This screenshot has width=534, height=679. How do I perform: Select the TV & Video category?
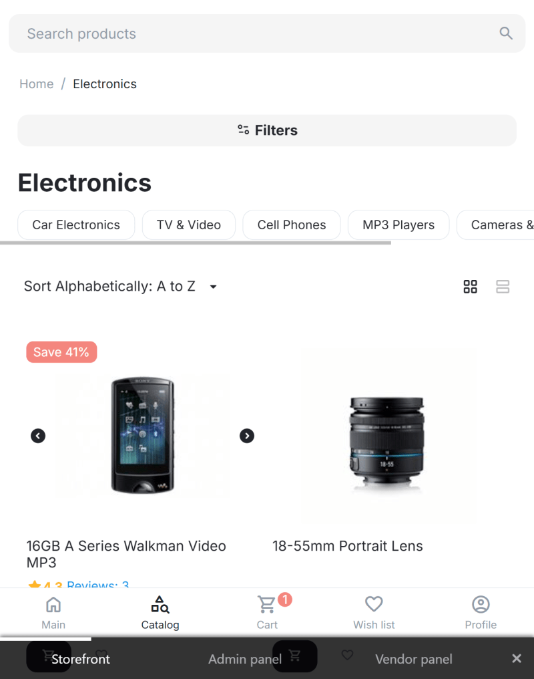coord(189,225)
